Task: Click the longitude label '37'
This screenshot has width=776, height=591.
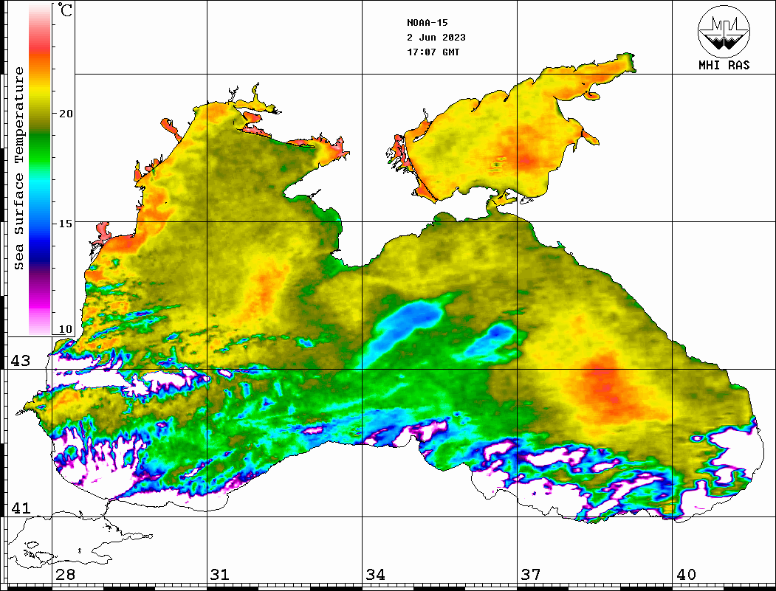Action: point(531,575)
